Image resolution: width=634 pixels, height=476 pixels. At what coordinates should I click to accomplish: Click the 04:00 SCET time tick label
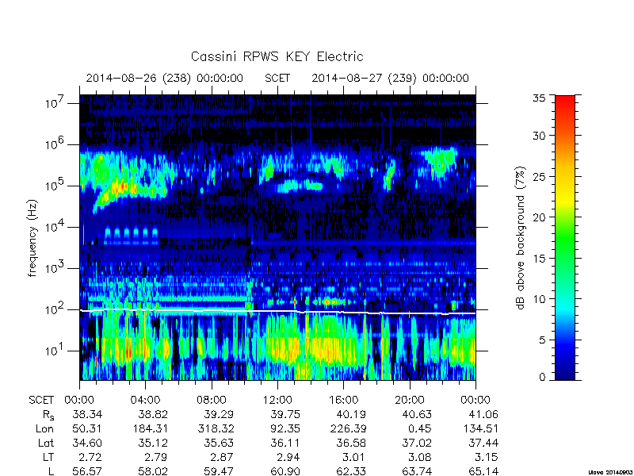click(146, 401)
